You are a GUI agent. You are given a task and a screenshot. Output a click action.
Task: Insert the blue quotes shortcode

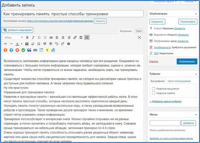pyautogui.click(x=29, y=50)
